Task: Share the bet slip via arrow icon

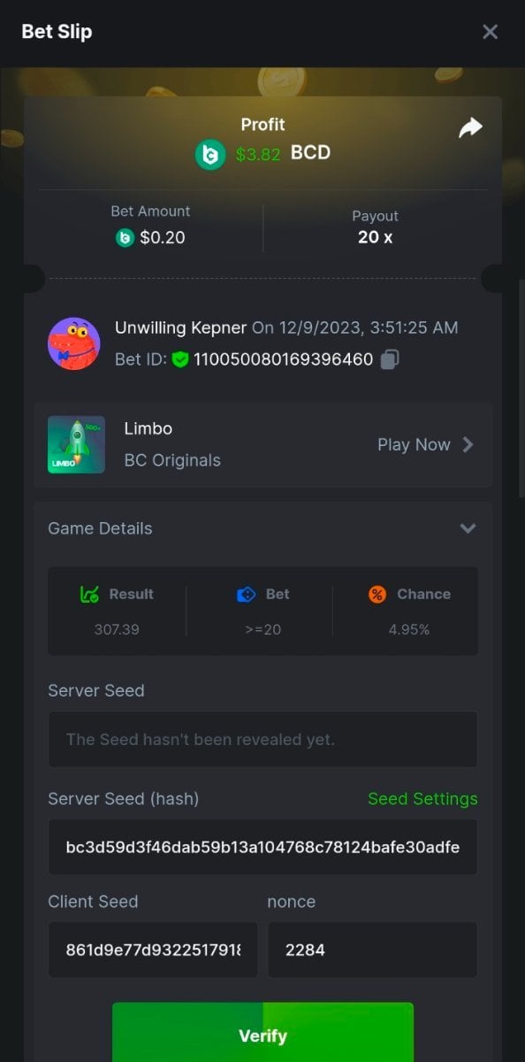Action: click(470, 127)
